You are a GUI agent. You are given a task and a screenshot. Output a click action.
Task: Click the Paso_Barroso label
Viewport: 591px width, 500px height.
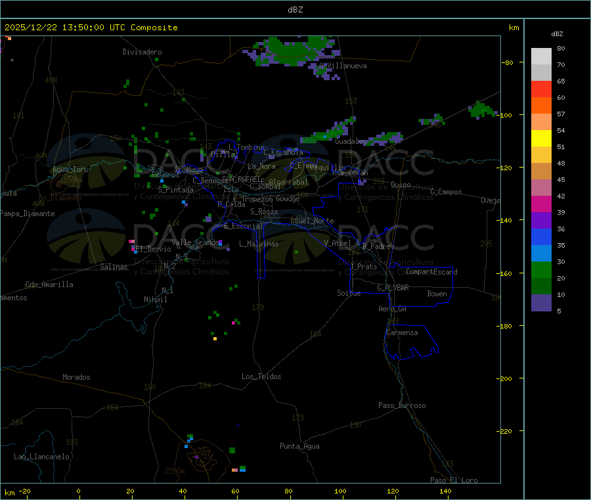(x=402, y=405)
